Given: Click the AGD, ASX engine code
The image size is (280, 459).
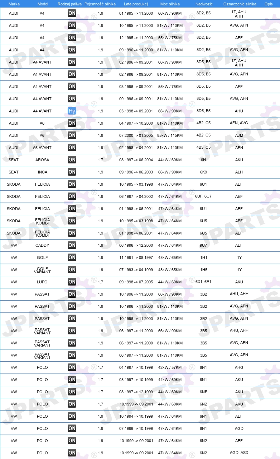Looking at the screenshot, I should (239, 453).
